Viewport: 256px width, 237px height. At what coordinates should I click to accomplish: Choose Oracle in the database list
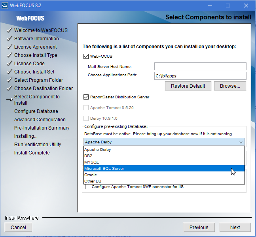click(x=164, y=175)
